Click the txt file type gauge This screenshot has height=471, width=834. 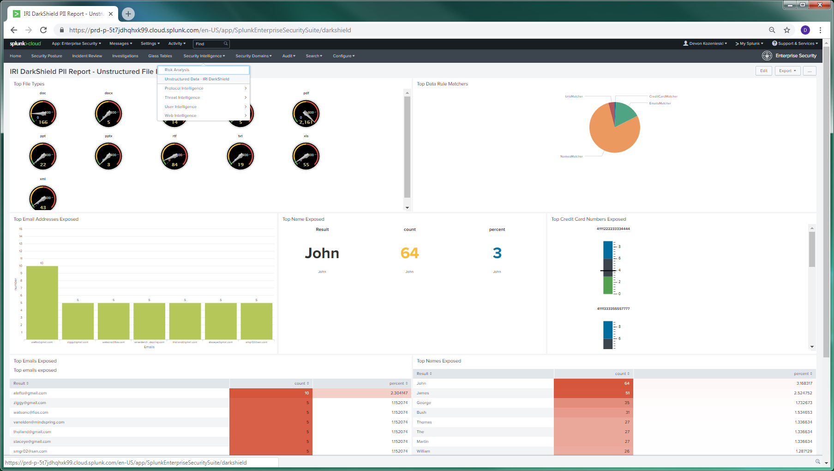240,156
